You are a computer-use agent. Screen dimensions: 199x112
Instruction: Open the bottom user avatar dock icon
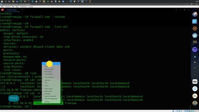pyautogui.click(x=195, y=103)
